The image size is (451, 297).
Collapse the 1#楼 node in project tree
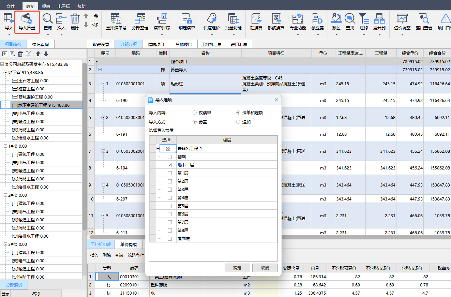(x=5, y=146)
